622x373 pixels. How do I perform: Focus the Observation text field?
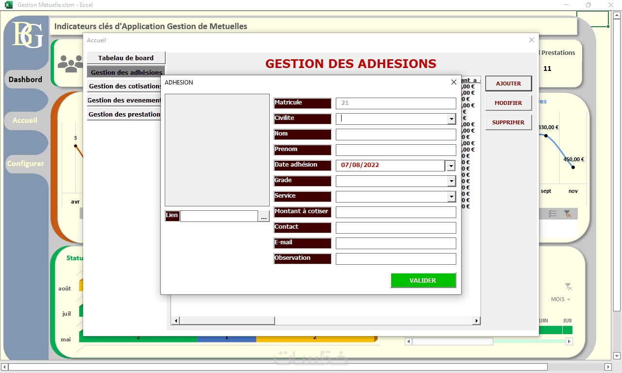(396, 259)
